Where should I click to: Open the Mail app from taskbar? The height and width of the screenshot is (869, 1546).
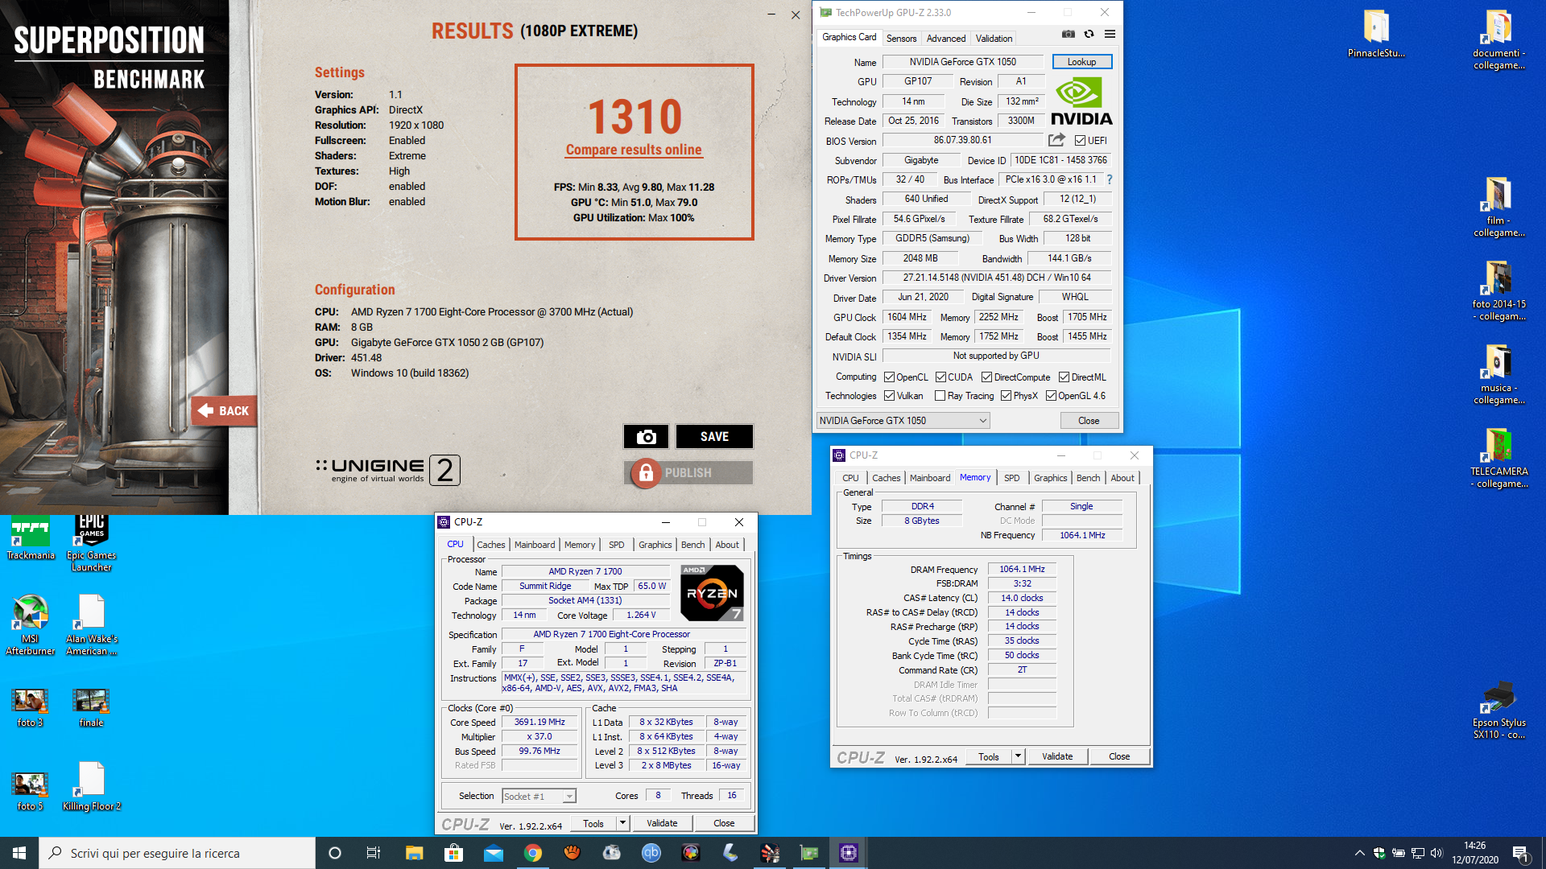493,853
